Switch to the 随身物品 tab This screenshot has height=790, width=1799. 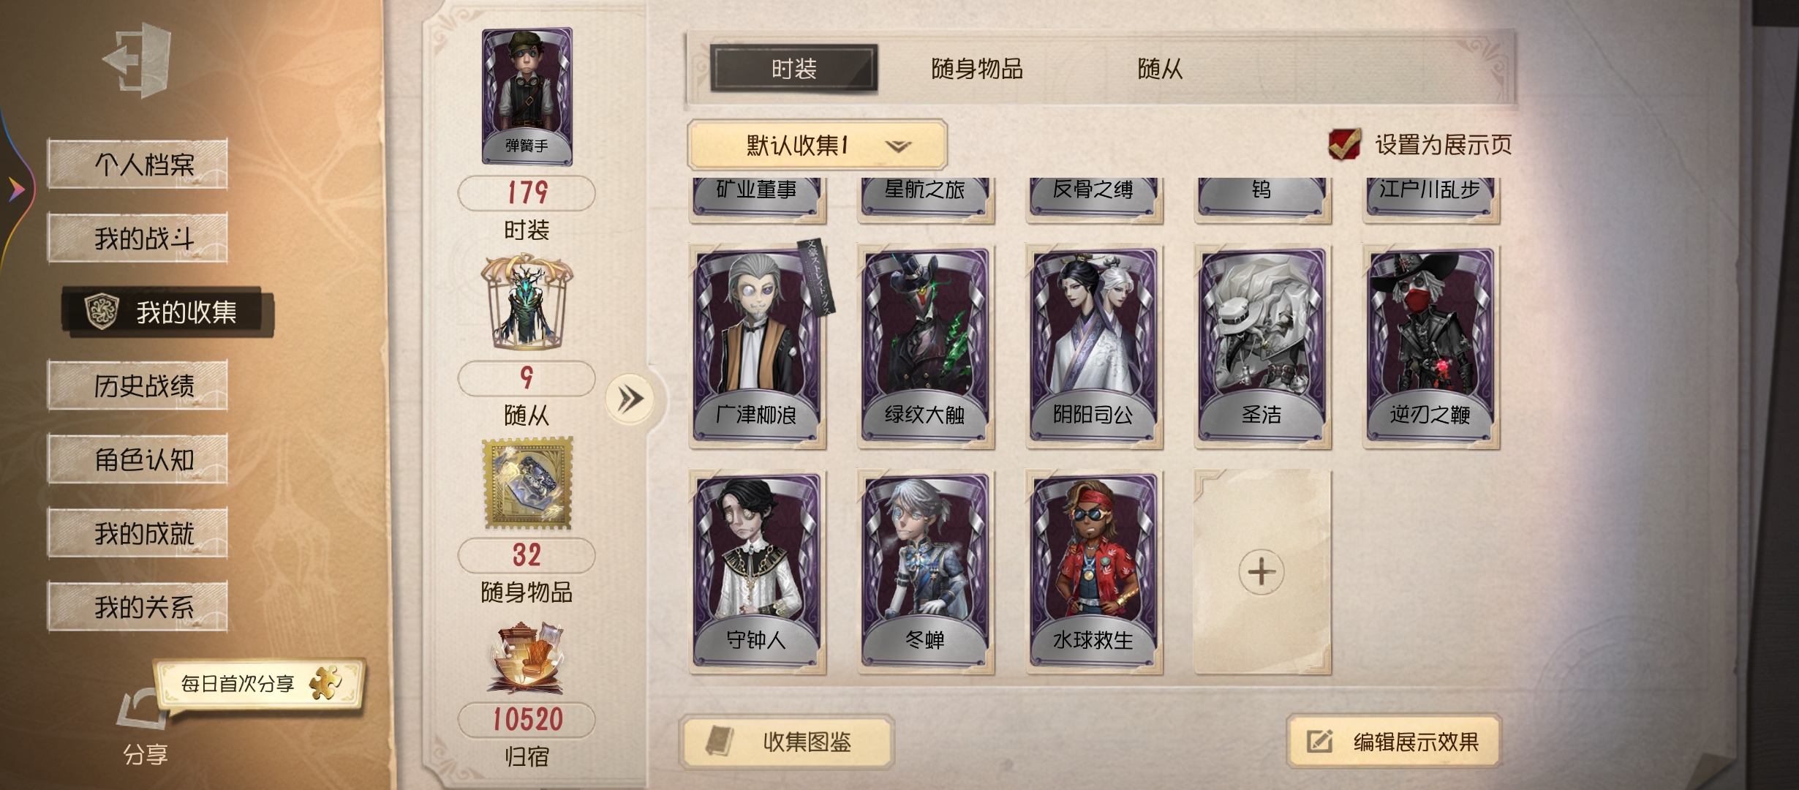point(977,69)
